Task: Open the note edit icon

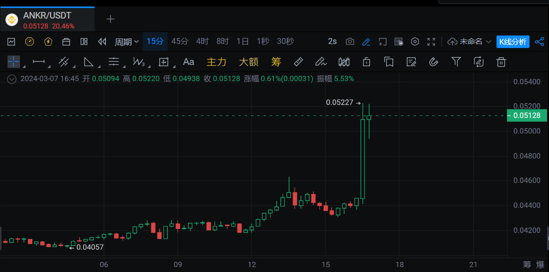Action: click(x=411, y=62)
